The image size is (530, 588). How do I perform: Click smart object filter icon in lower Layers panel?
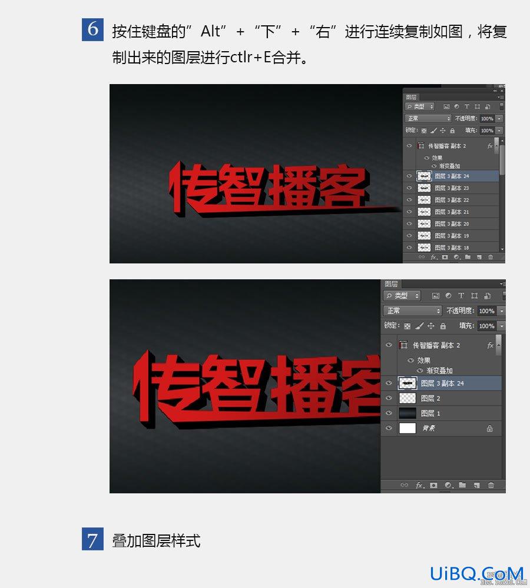pos(487,296)
